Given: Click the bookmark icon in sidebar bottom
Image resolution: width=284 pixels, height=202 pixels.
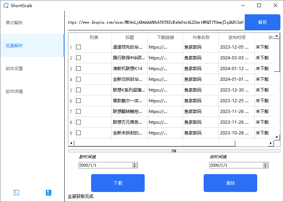Looking at the screenshot, I should (x=16, y=192).
